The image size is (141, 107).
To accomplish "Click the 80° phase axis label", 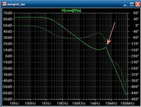I will [x=136, y=13].
